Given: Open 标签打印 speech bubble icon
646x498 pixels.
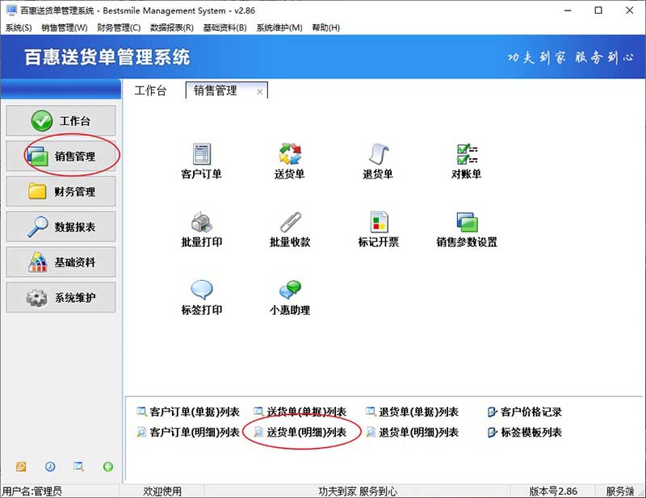Looking at the screenshot, I should pos(201,297).
